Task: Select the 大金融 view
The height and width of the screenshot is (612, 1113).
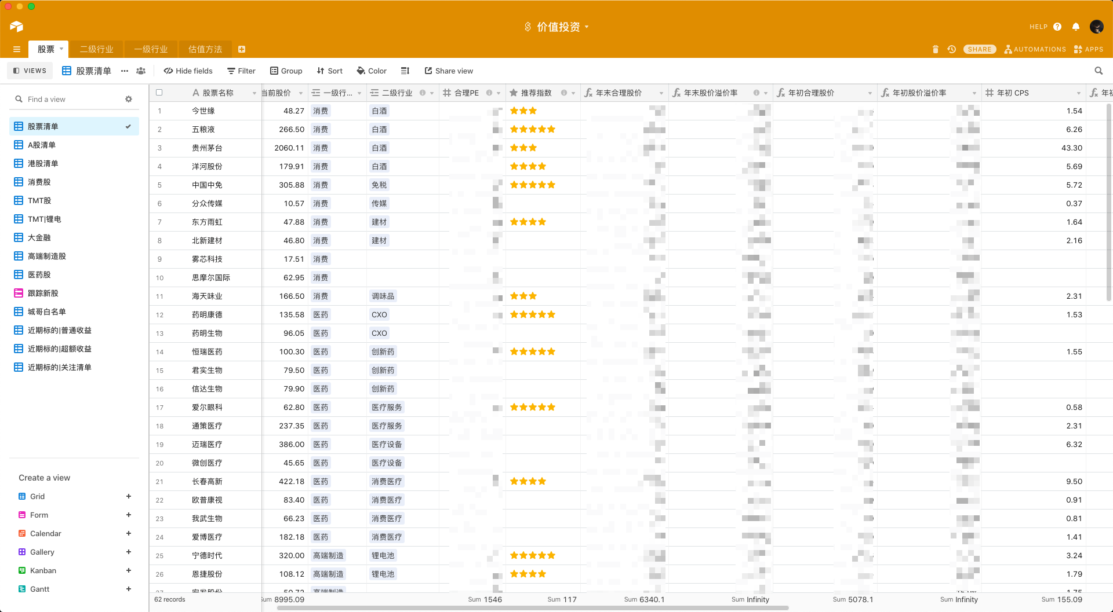Action: tap(74, 238)
